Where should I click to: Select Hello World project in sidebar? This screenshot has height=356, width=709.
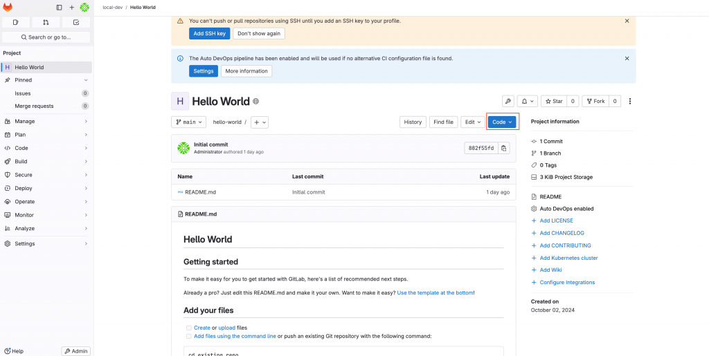tap(46, 67)
